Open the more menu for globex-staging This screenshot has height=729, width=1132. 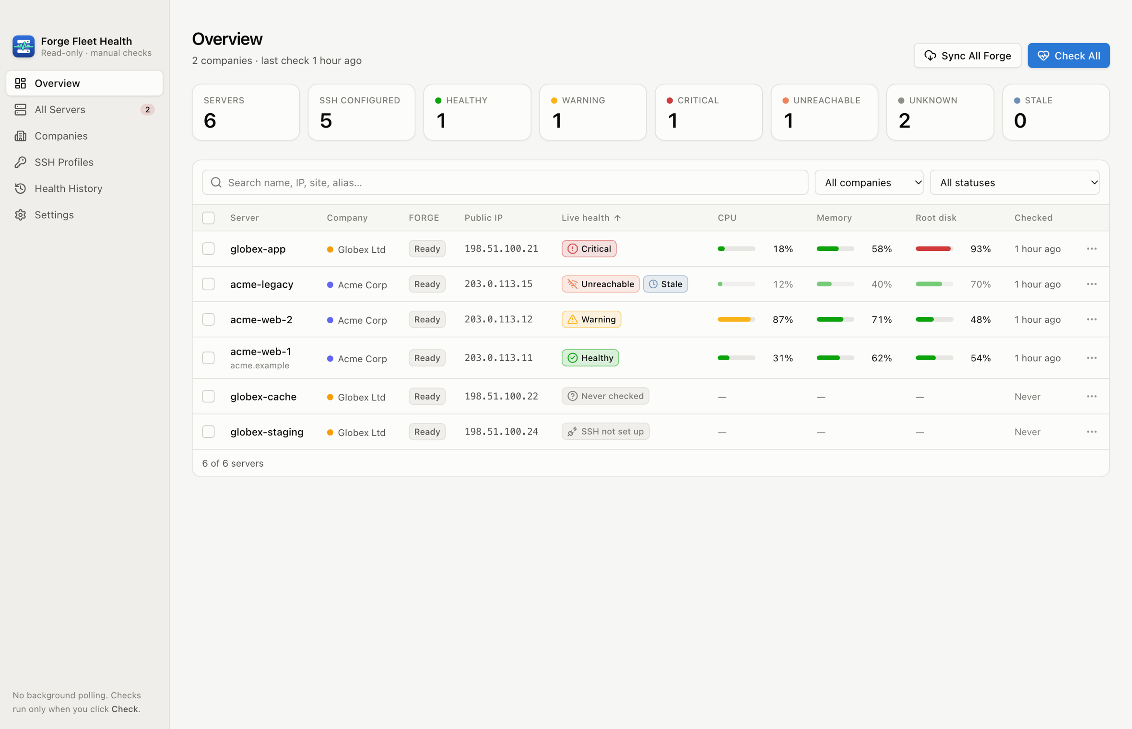coord(1092,432)
